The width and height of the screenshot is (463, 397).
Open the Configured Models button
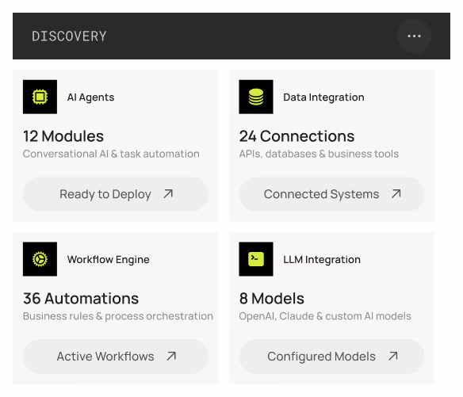click(x=331, y=357)
